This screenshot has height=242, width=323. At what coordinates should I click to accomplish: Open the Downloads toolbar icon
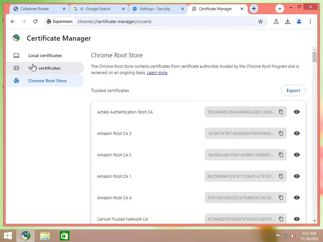288,21
